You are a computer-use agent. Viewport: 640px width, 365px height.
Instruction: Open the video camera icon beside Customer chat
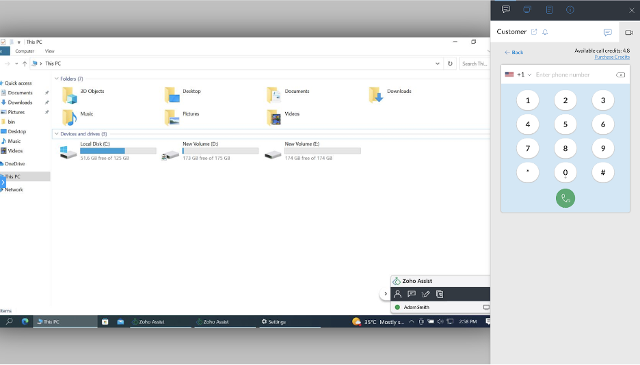pos(629,32)
